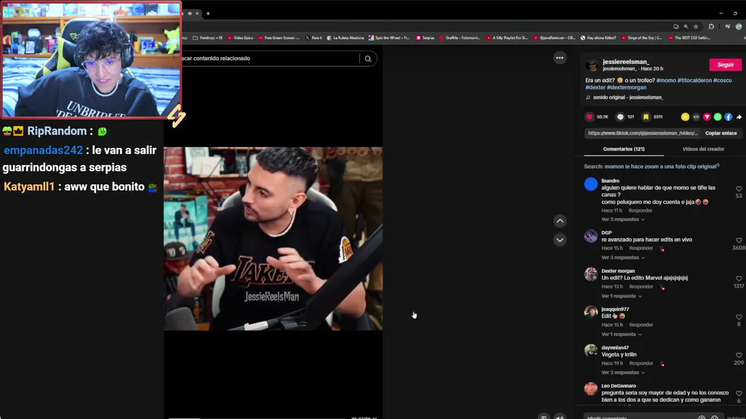This screenshot has height=419, width=746.
Task: Open 'The BEST CS2 Settin...' bookmark
Action: pos(689,38)
